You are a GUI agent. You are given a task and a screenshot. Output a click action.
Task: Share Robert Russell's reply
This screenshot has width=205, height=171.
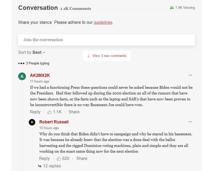point(82,159)
